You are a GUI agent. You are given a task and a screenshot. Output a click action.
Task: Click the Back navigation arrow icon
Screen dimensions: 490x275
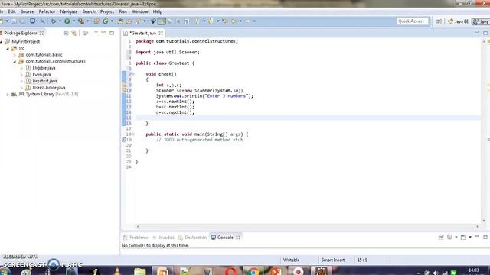234,21
